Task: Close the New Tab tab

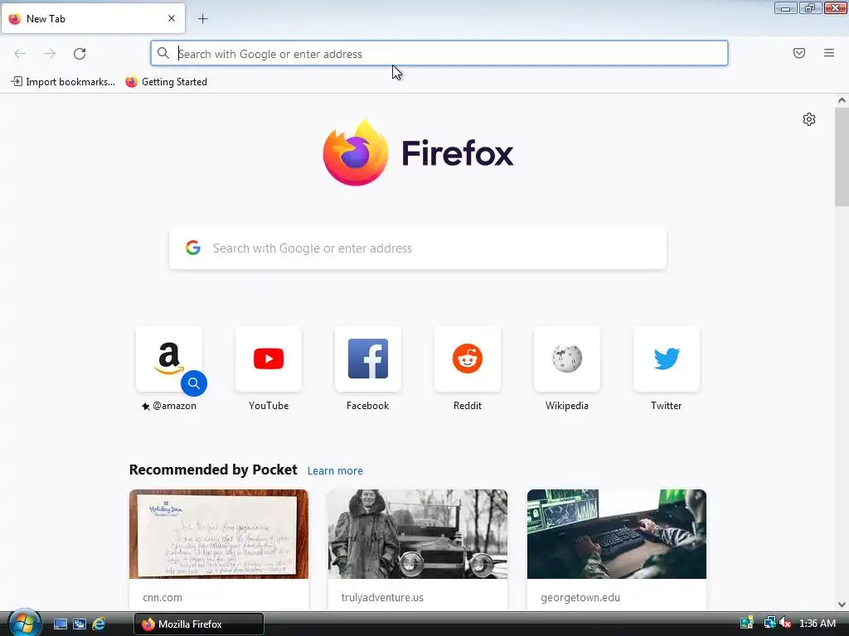Action: [172, 18]
